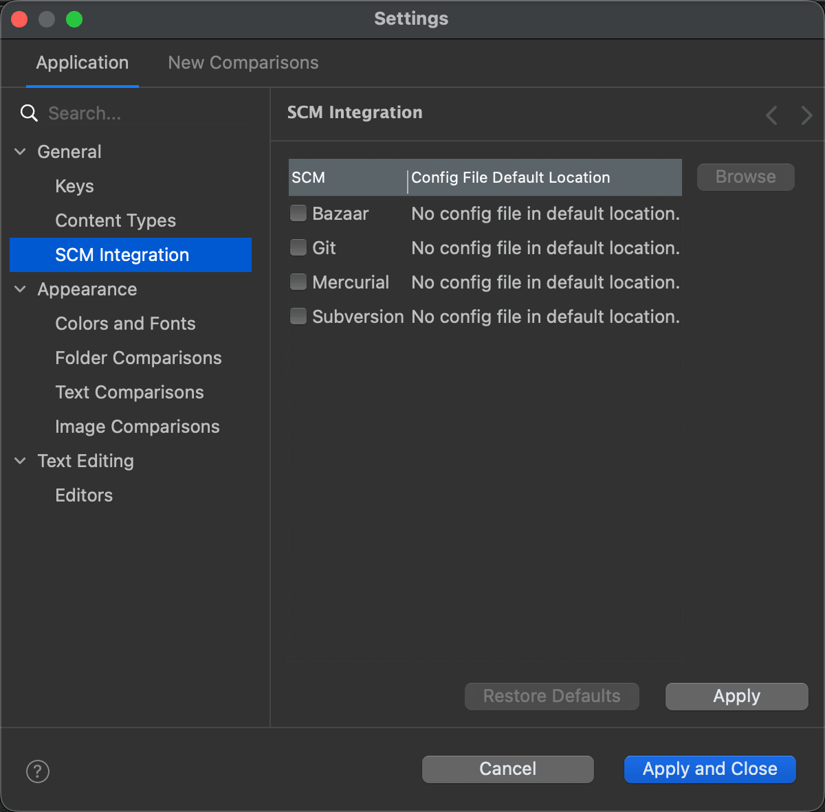Click the search magnifier icon
825x812 pixels.
pos(29,113)
